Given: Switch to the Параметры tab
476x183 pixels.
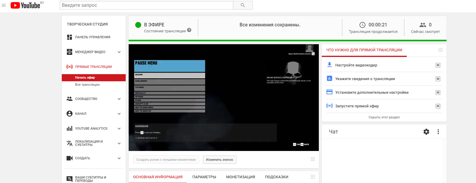Looking at the screenshot, I should click(x=204, y=177).
